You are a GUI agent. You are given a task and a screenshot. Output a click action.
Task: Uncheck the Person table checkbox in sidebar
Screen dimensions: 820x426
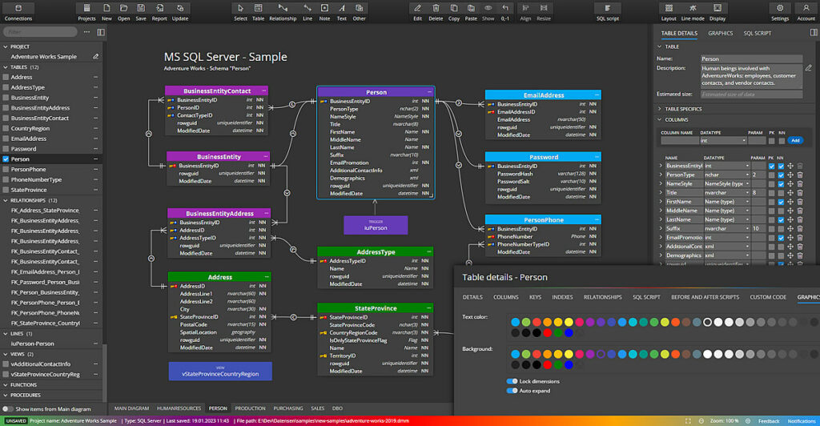tap(6, 159)
